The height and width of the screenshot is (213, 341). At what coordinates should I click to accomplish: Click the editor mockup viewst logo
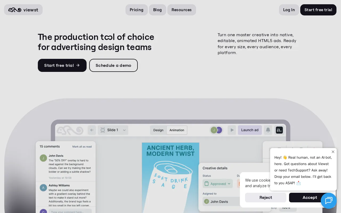pos(70,130)
